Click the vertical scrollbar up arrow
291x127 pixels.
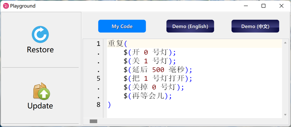(285, 43)
